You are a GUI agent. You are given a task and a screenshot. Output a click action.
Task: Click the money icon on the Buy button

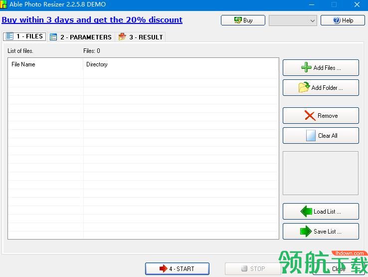tap(238, 20)
